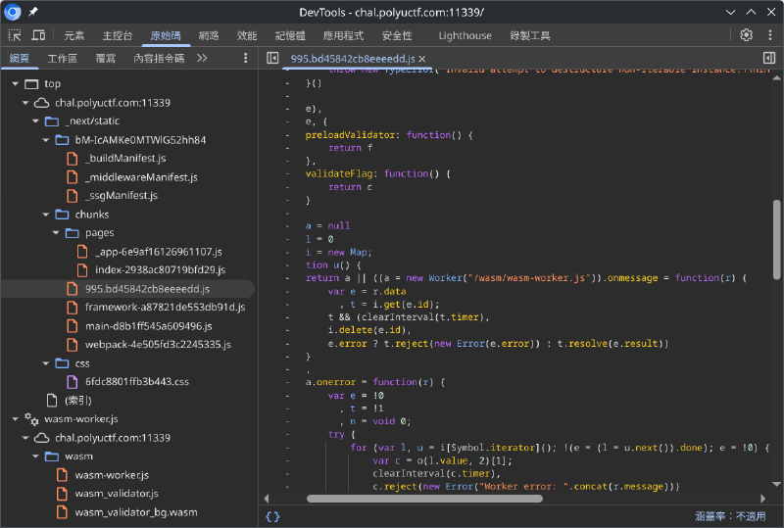
Task: Open DevTools settings gear
Action: 746,35
